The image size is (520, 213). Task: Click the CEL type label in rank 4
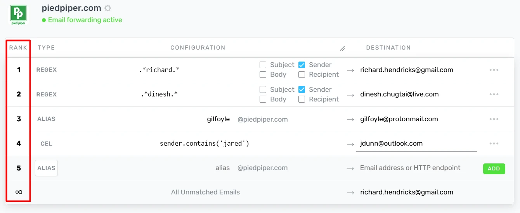click(46, 144)
